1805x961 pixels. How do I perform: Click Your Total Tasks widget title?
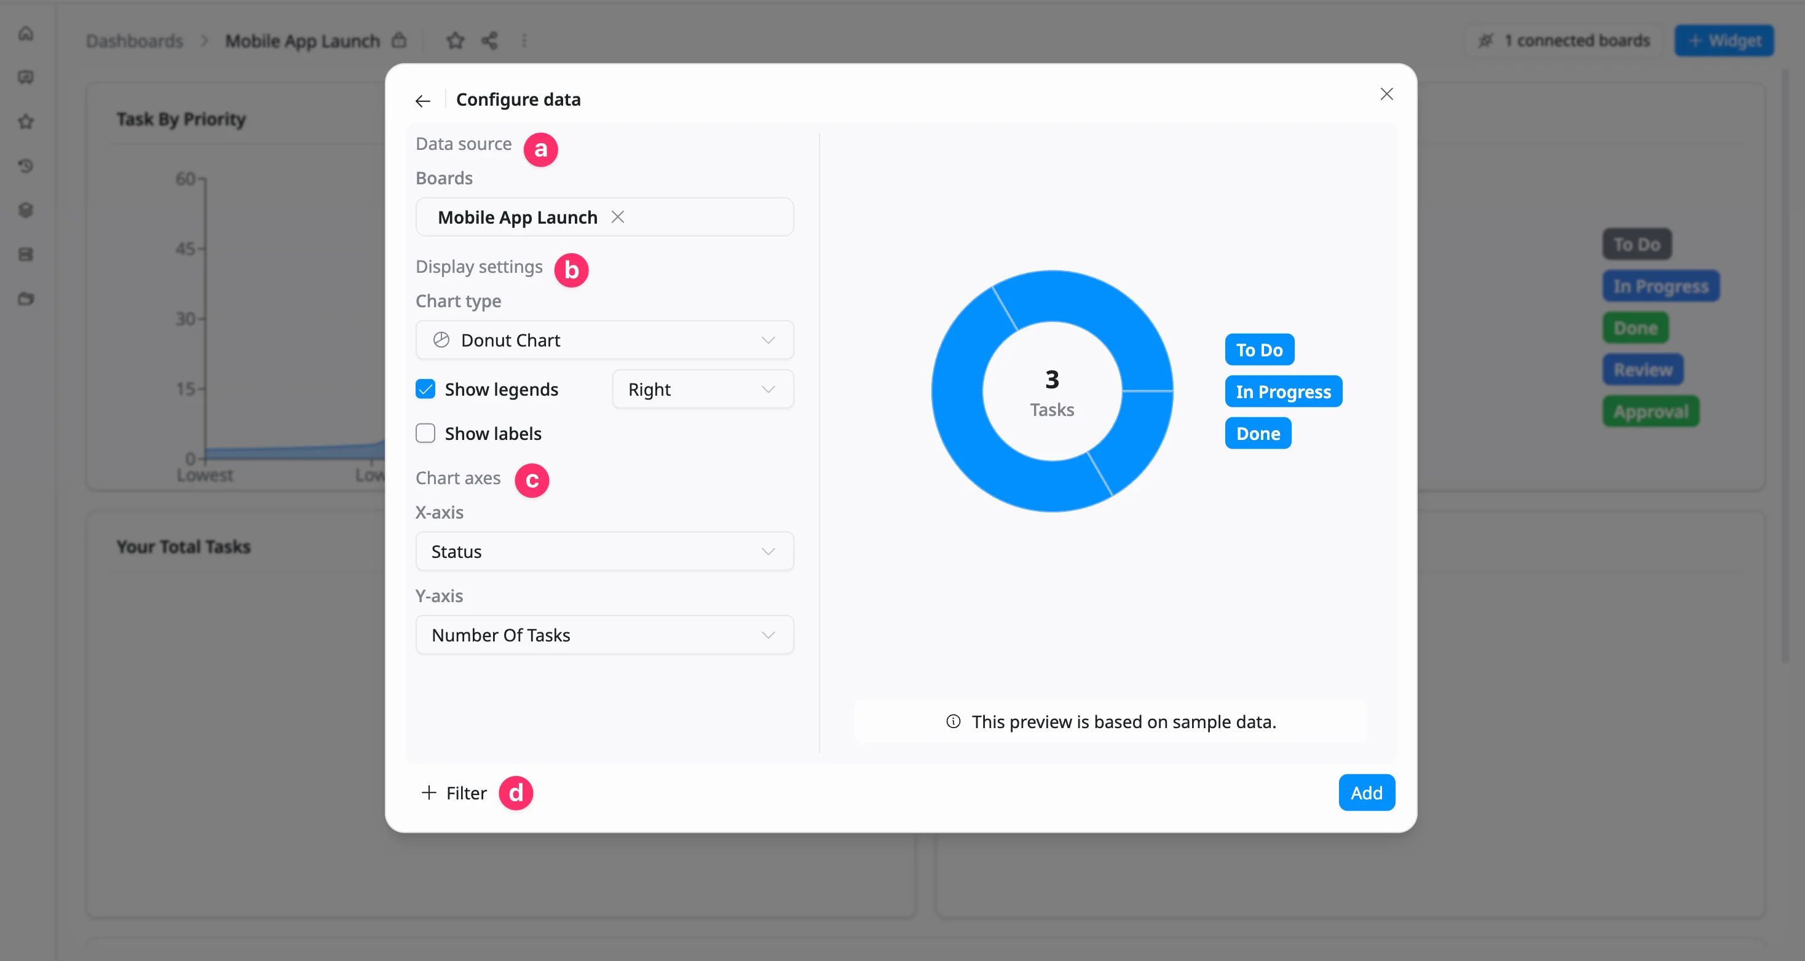point(184,546)
